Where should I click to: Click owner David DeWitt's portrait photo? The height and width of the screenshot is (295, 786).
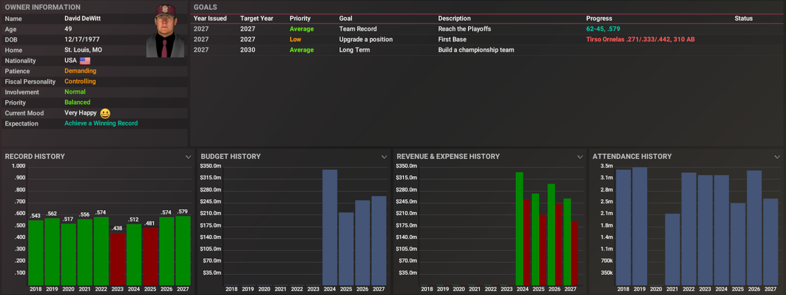[165, 30]
